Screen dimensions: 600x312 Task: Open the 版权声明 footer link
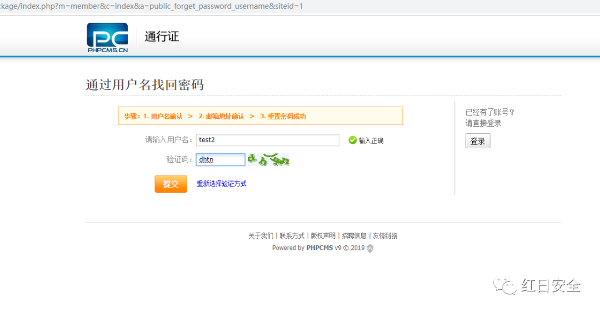pyautogui.click(x=323, y=236)
